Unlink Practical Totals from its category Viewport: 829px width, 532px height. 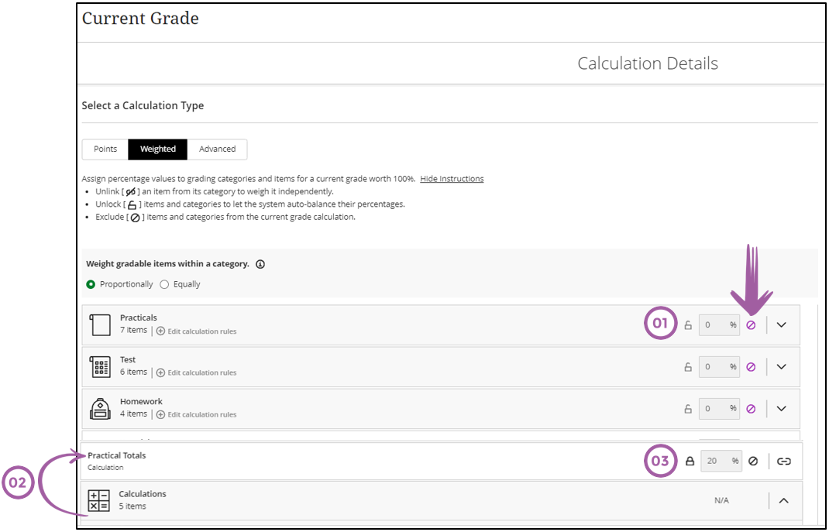click(783, 462)
